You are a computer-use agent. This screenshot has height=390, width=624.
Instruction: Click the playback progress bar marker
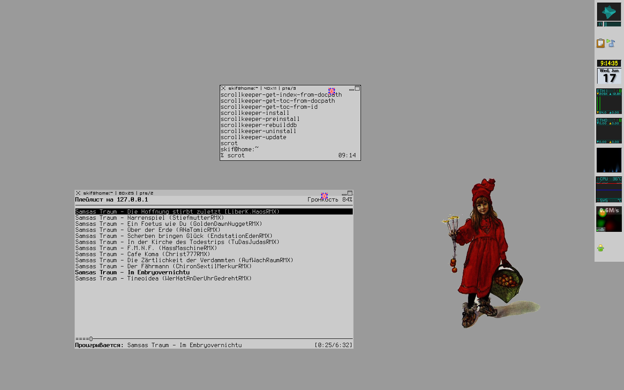91,339
